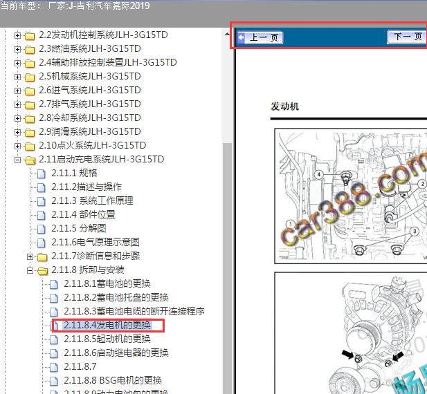Open 2.11.4 部件位置 page
Image resolution: width=427 pixels, height=394 pixels.
click(x=83, y=215)
